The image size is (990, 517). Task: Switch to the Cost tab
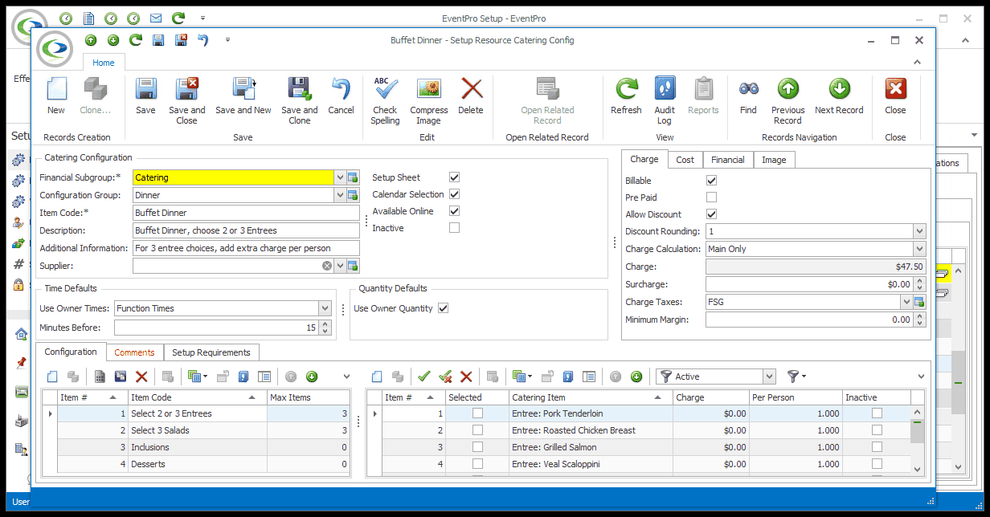click(x=685, y=160)
